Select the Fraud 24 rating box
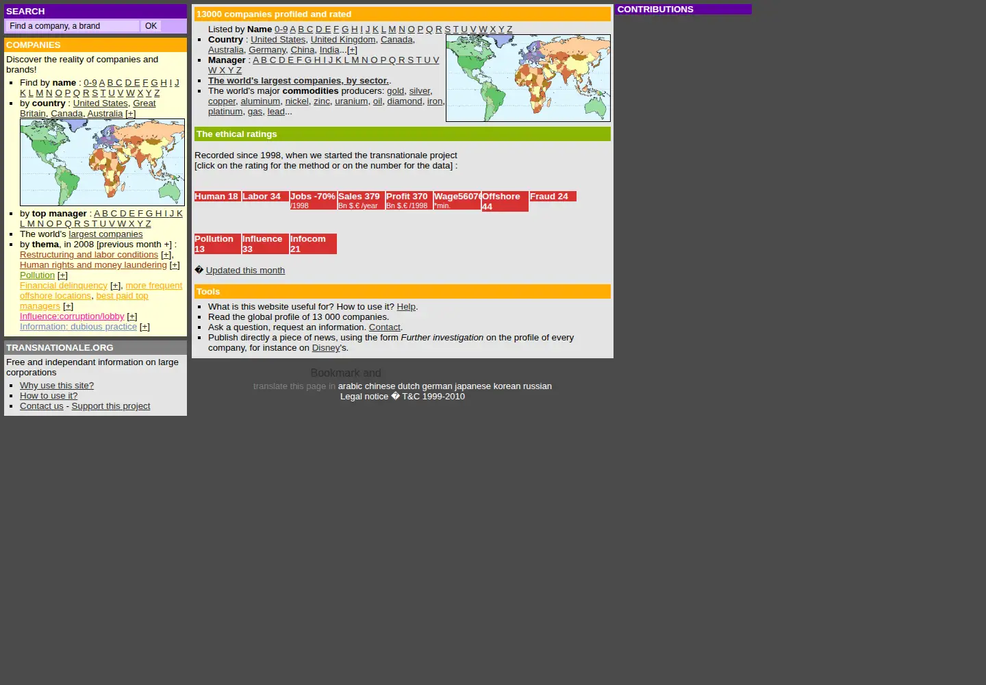 tap(553, 197)
